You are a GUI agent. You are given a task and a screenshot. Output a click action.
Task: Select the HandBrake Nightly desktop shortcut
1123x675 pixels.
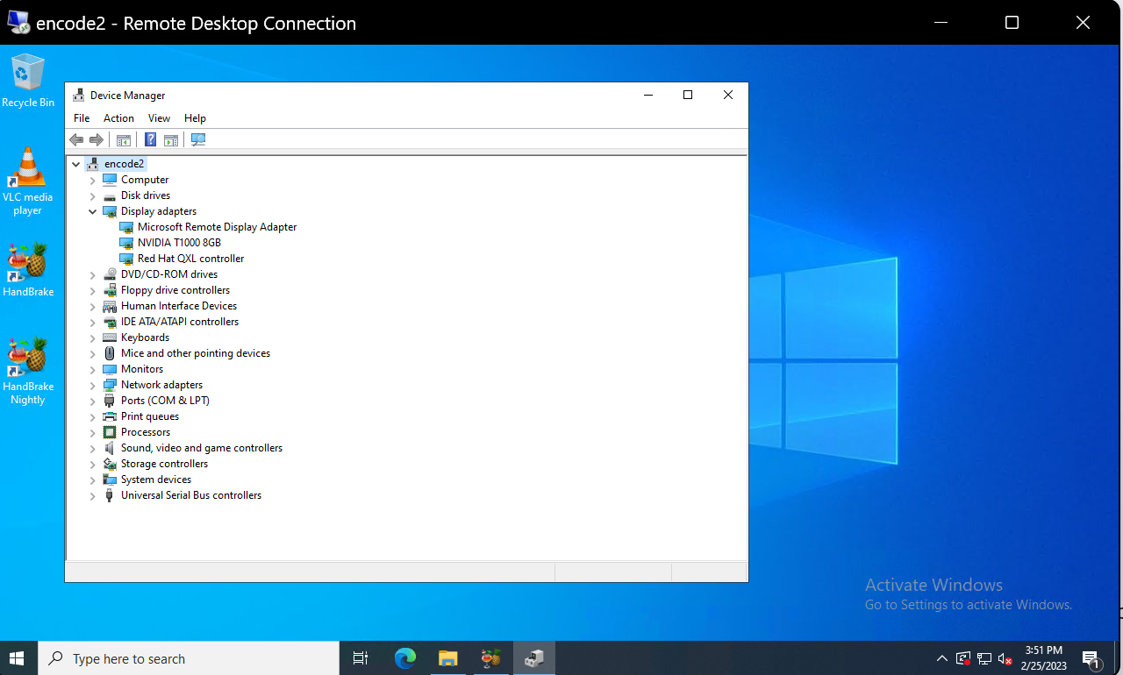pyautogui.click(x=28, y=371)
